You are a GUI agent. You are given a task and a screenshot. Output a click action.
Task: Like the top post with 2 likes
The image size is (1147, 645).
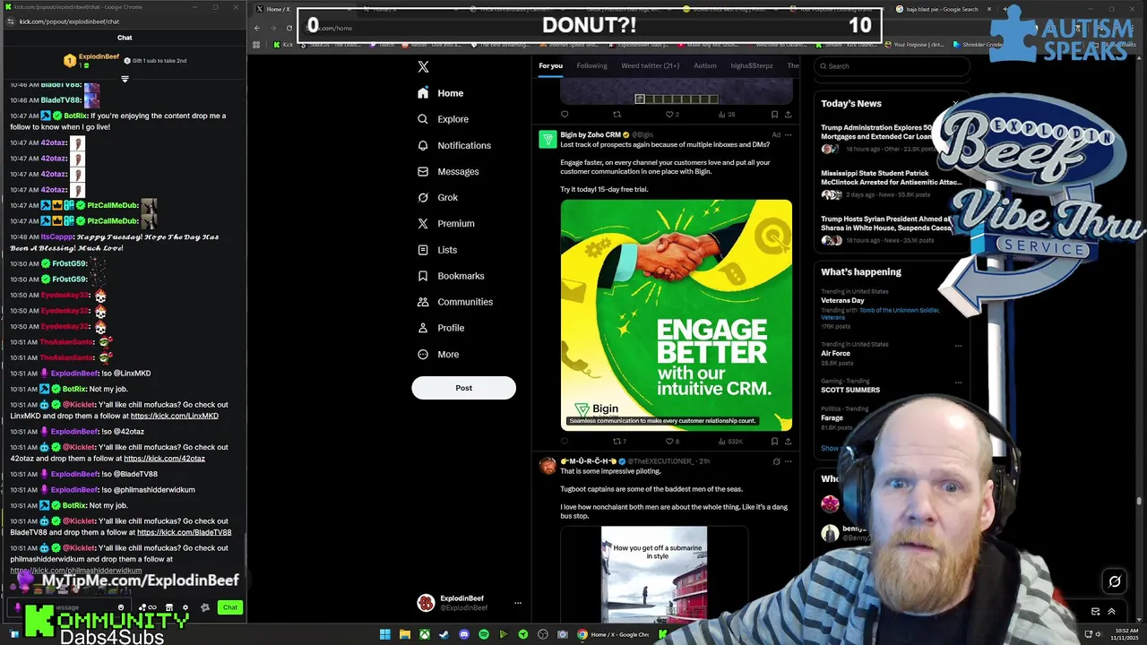[671, 114]
